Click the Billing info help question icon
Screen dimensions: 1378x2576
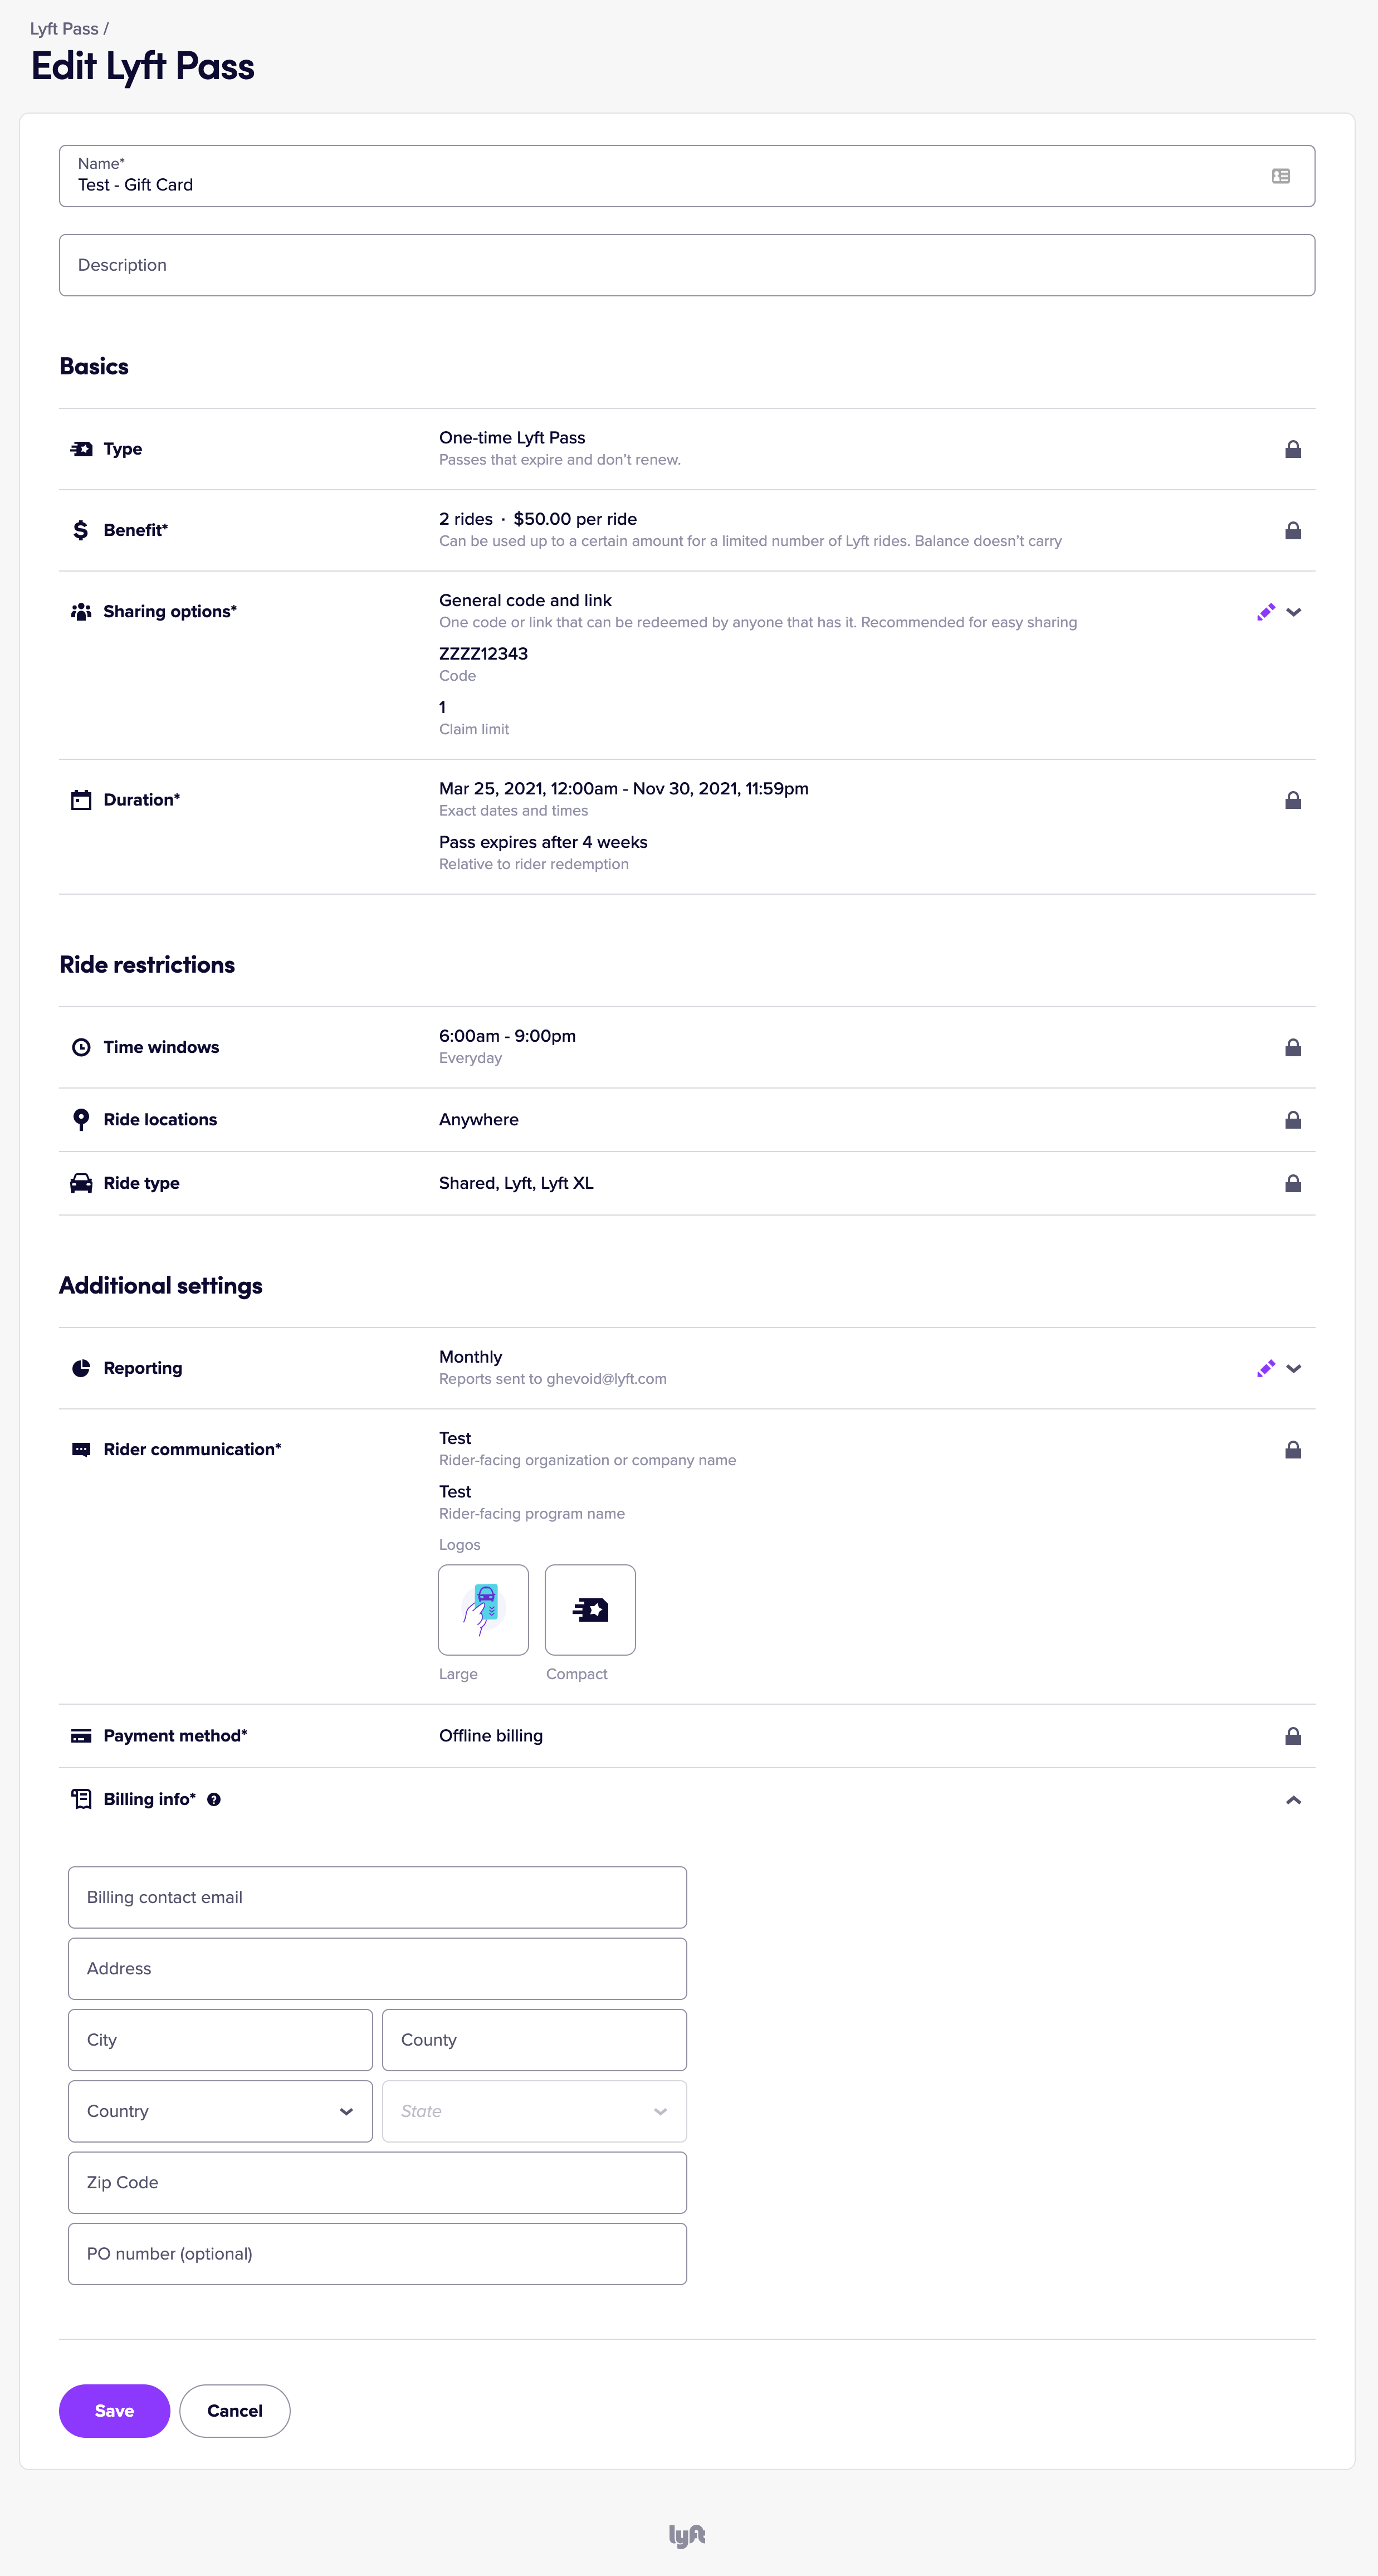pyautogui.click(x=213, y=1799)
